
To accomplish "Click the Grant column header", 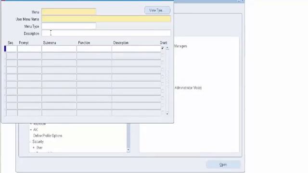I will click(x=164, y=43).
